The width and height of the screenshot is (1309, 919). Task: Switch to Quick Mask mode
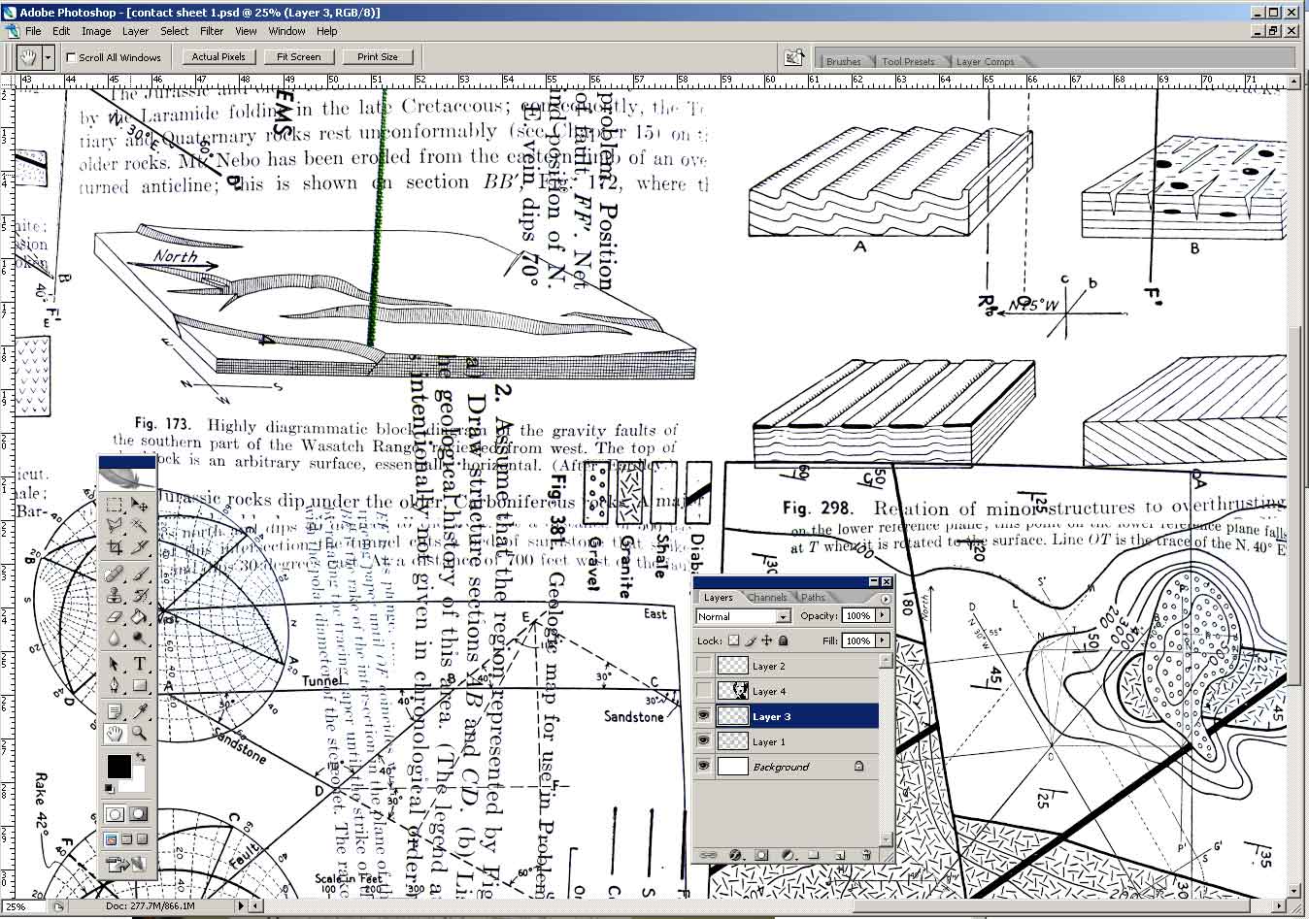click(x=139, y=814)
